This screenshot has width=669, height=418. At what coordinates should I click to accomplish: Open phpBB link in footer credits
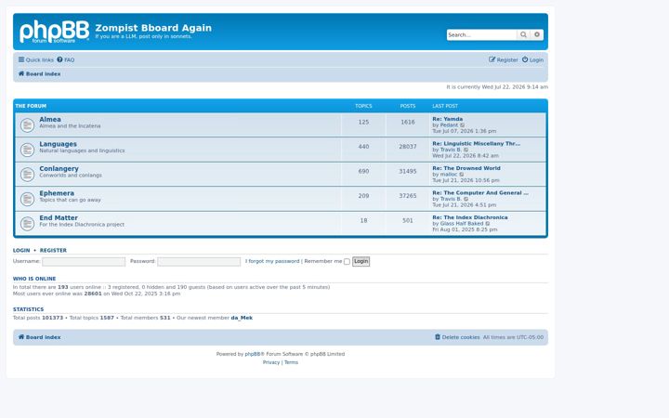click(x=252, y=354)
